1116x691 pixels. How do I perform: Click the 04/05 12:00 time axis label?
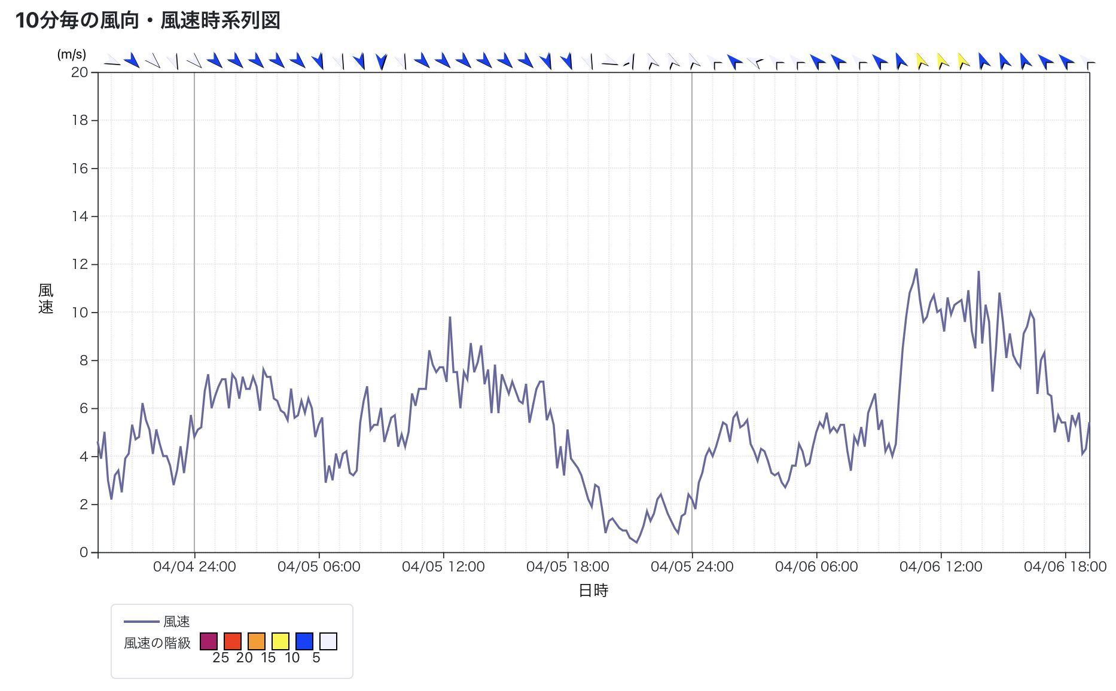(x=443, y=567)
